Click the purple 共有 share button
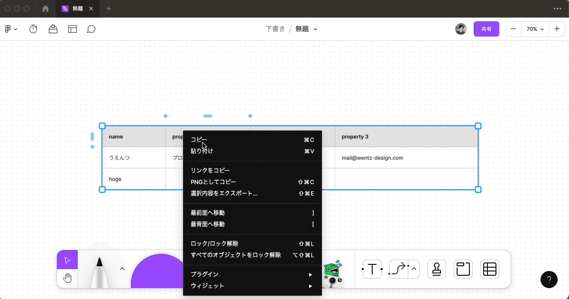The width and height of the screenshot is (569, 299). pyautogui.click(x=486, y=29)
